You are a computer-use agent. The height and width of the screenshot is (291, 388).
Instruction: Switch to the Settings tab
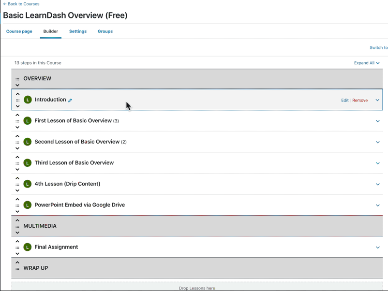78,31
